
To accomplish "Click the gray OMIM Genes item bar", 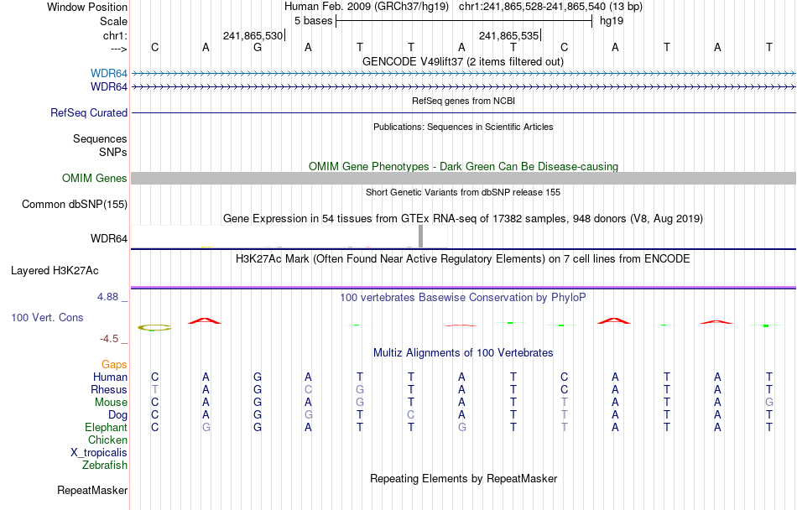I will (x=463, y=178).
